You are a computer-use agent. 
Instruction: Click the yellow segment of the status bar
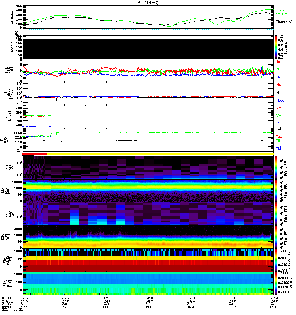(x=160, y=154)
